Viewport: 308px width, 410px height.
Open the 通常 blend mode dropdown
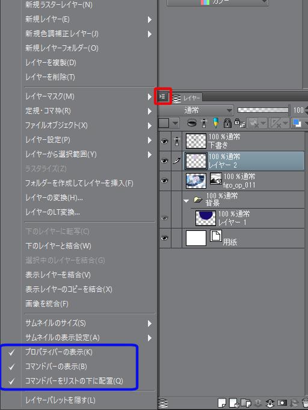point(196,110)
